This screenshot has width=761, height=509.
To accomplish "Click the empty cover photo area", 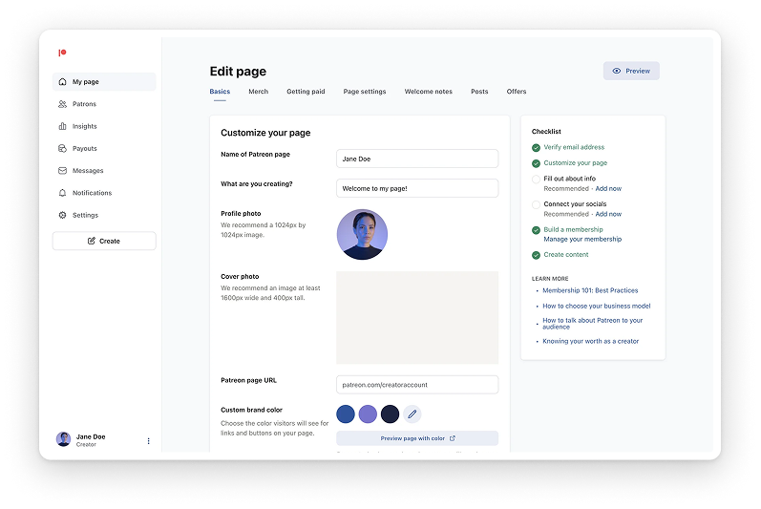I will coord(417,317).
